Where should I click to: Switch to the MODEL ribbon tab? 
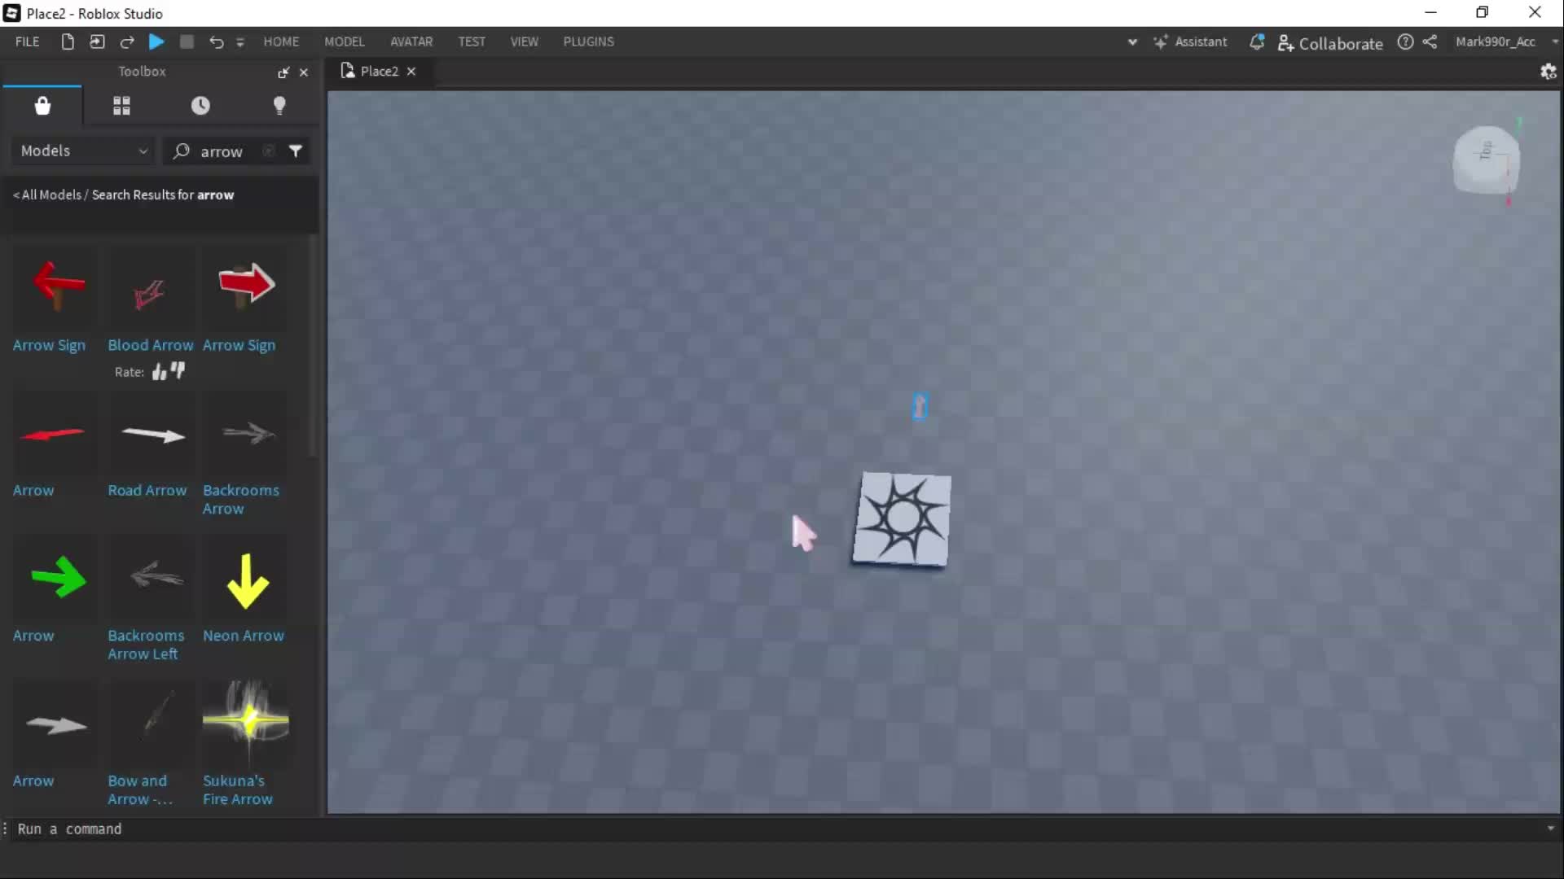coord(345,42)
